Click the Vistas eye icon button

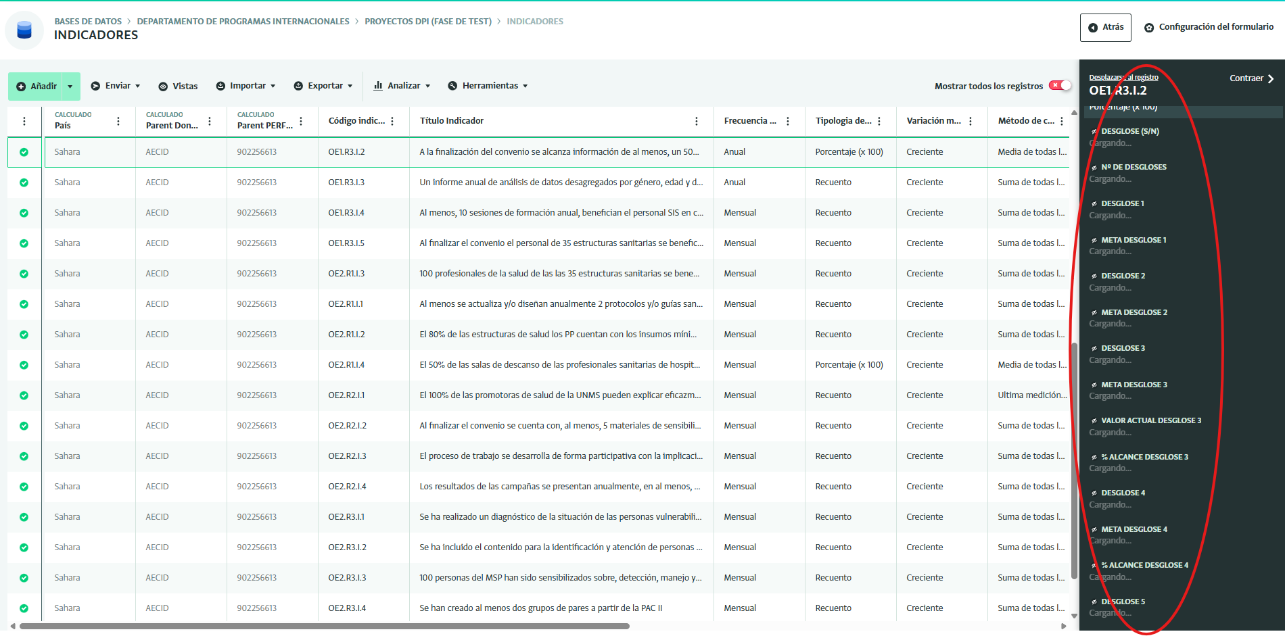click(x=178, y=86)
